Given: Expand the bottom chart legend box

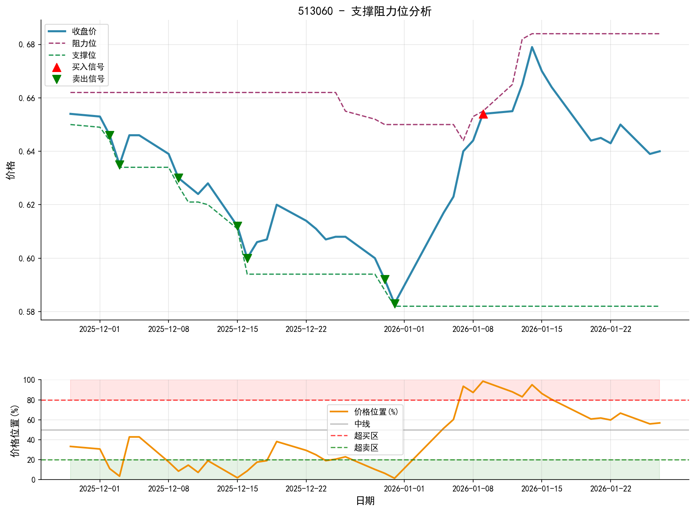Looking at the screenshot, I should 365,430.
